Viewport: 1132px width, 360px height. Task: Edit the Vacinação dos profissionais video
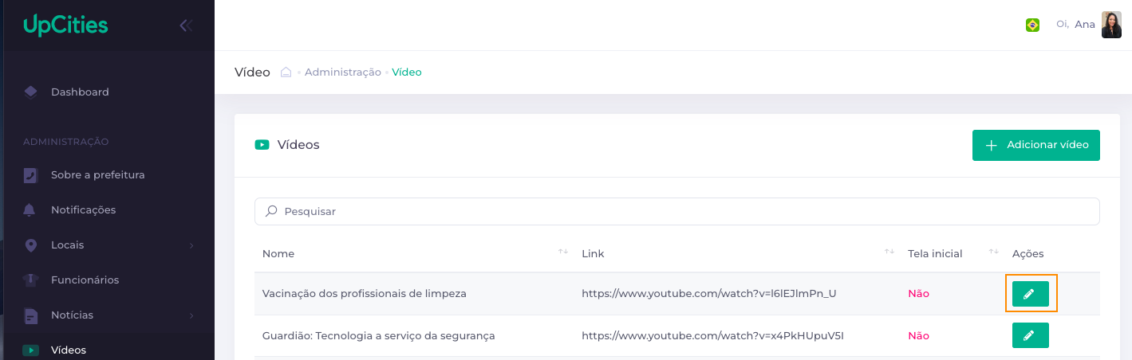[x=1030, y=294]
